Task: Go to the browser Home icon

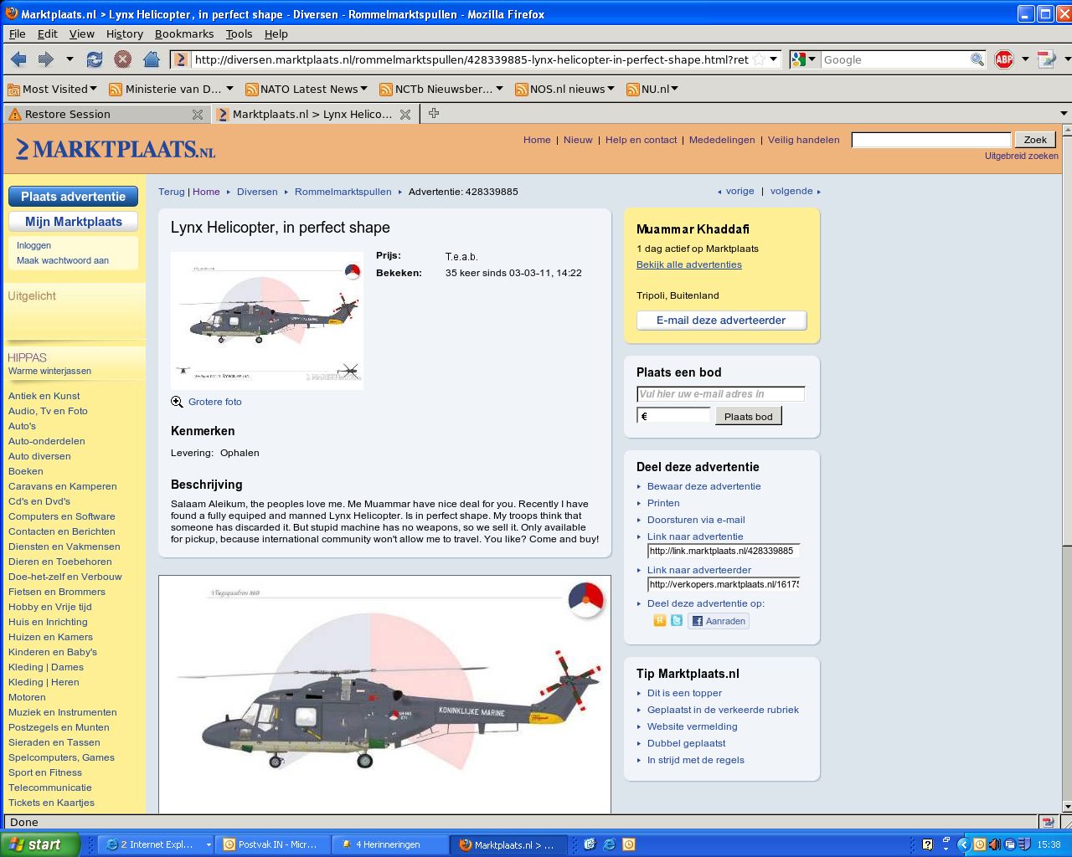Action: [x=152, y=59]
